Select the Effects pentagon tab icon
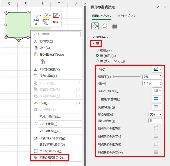 point(105,26)
